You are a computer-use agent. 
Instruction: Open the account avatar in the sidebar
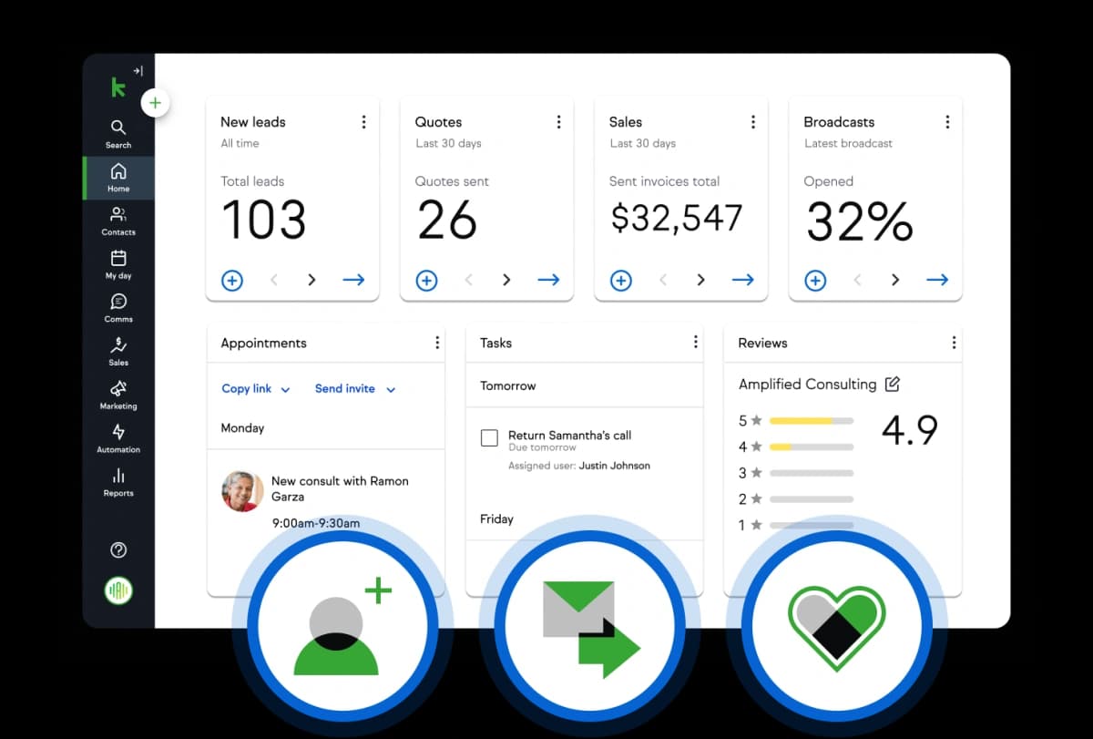(x=118, y=590)
